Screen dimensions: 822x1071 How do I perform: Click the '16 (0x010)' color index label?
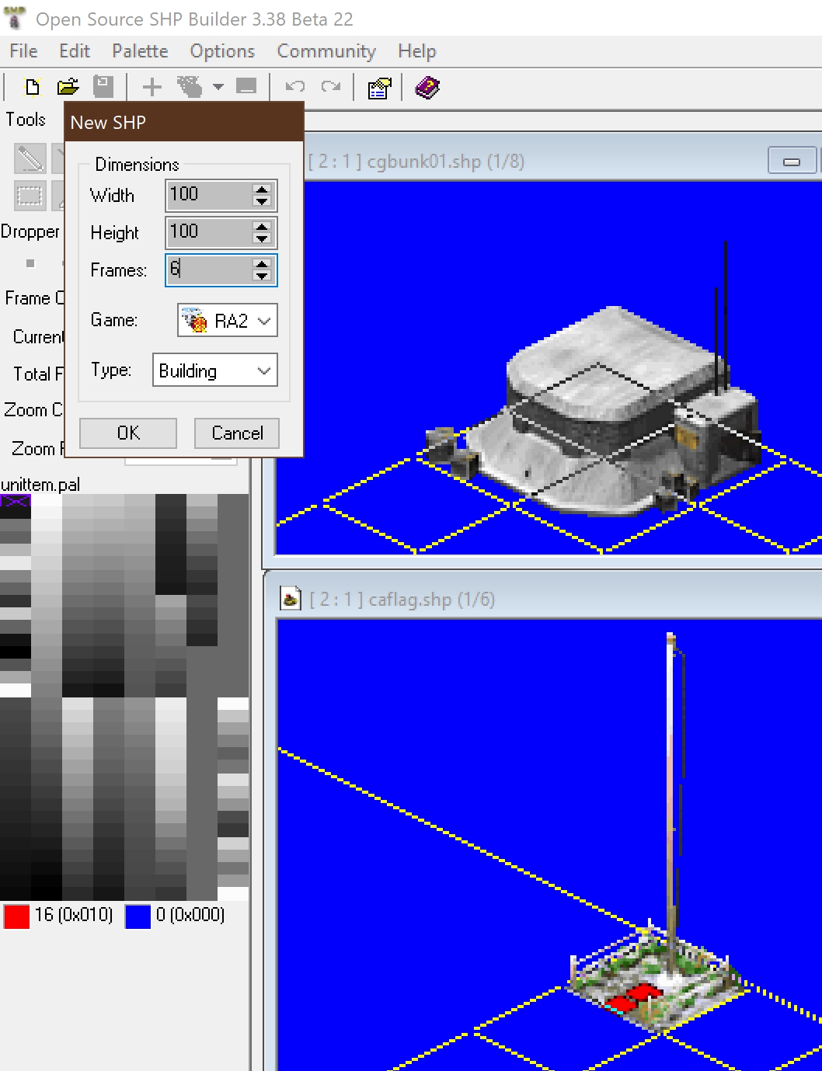[74, 915]
